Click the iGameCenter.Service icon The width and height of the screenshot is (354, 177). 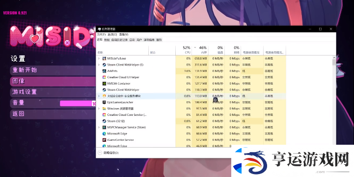pos(104,140)
